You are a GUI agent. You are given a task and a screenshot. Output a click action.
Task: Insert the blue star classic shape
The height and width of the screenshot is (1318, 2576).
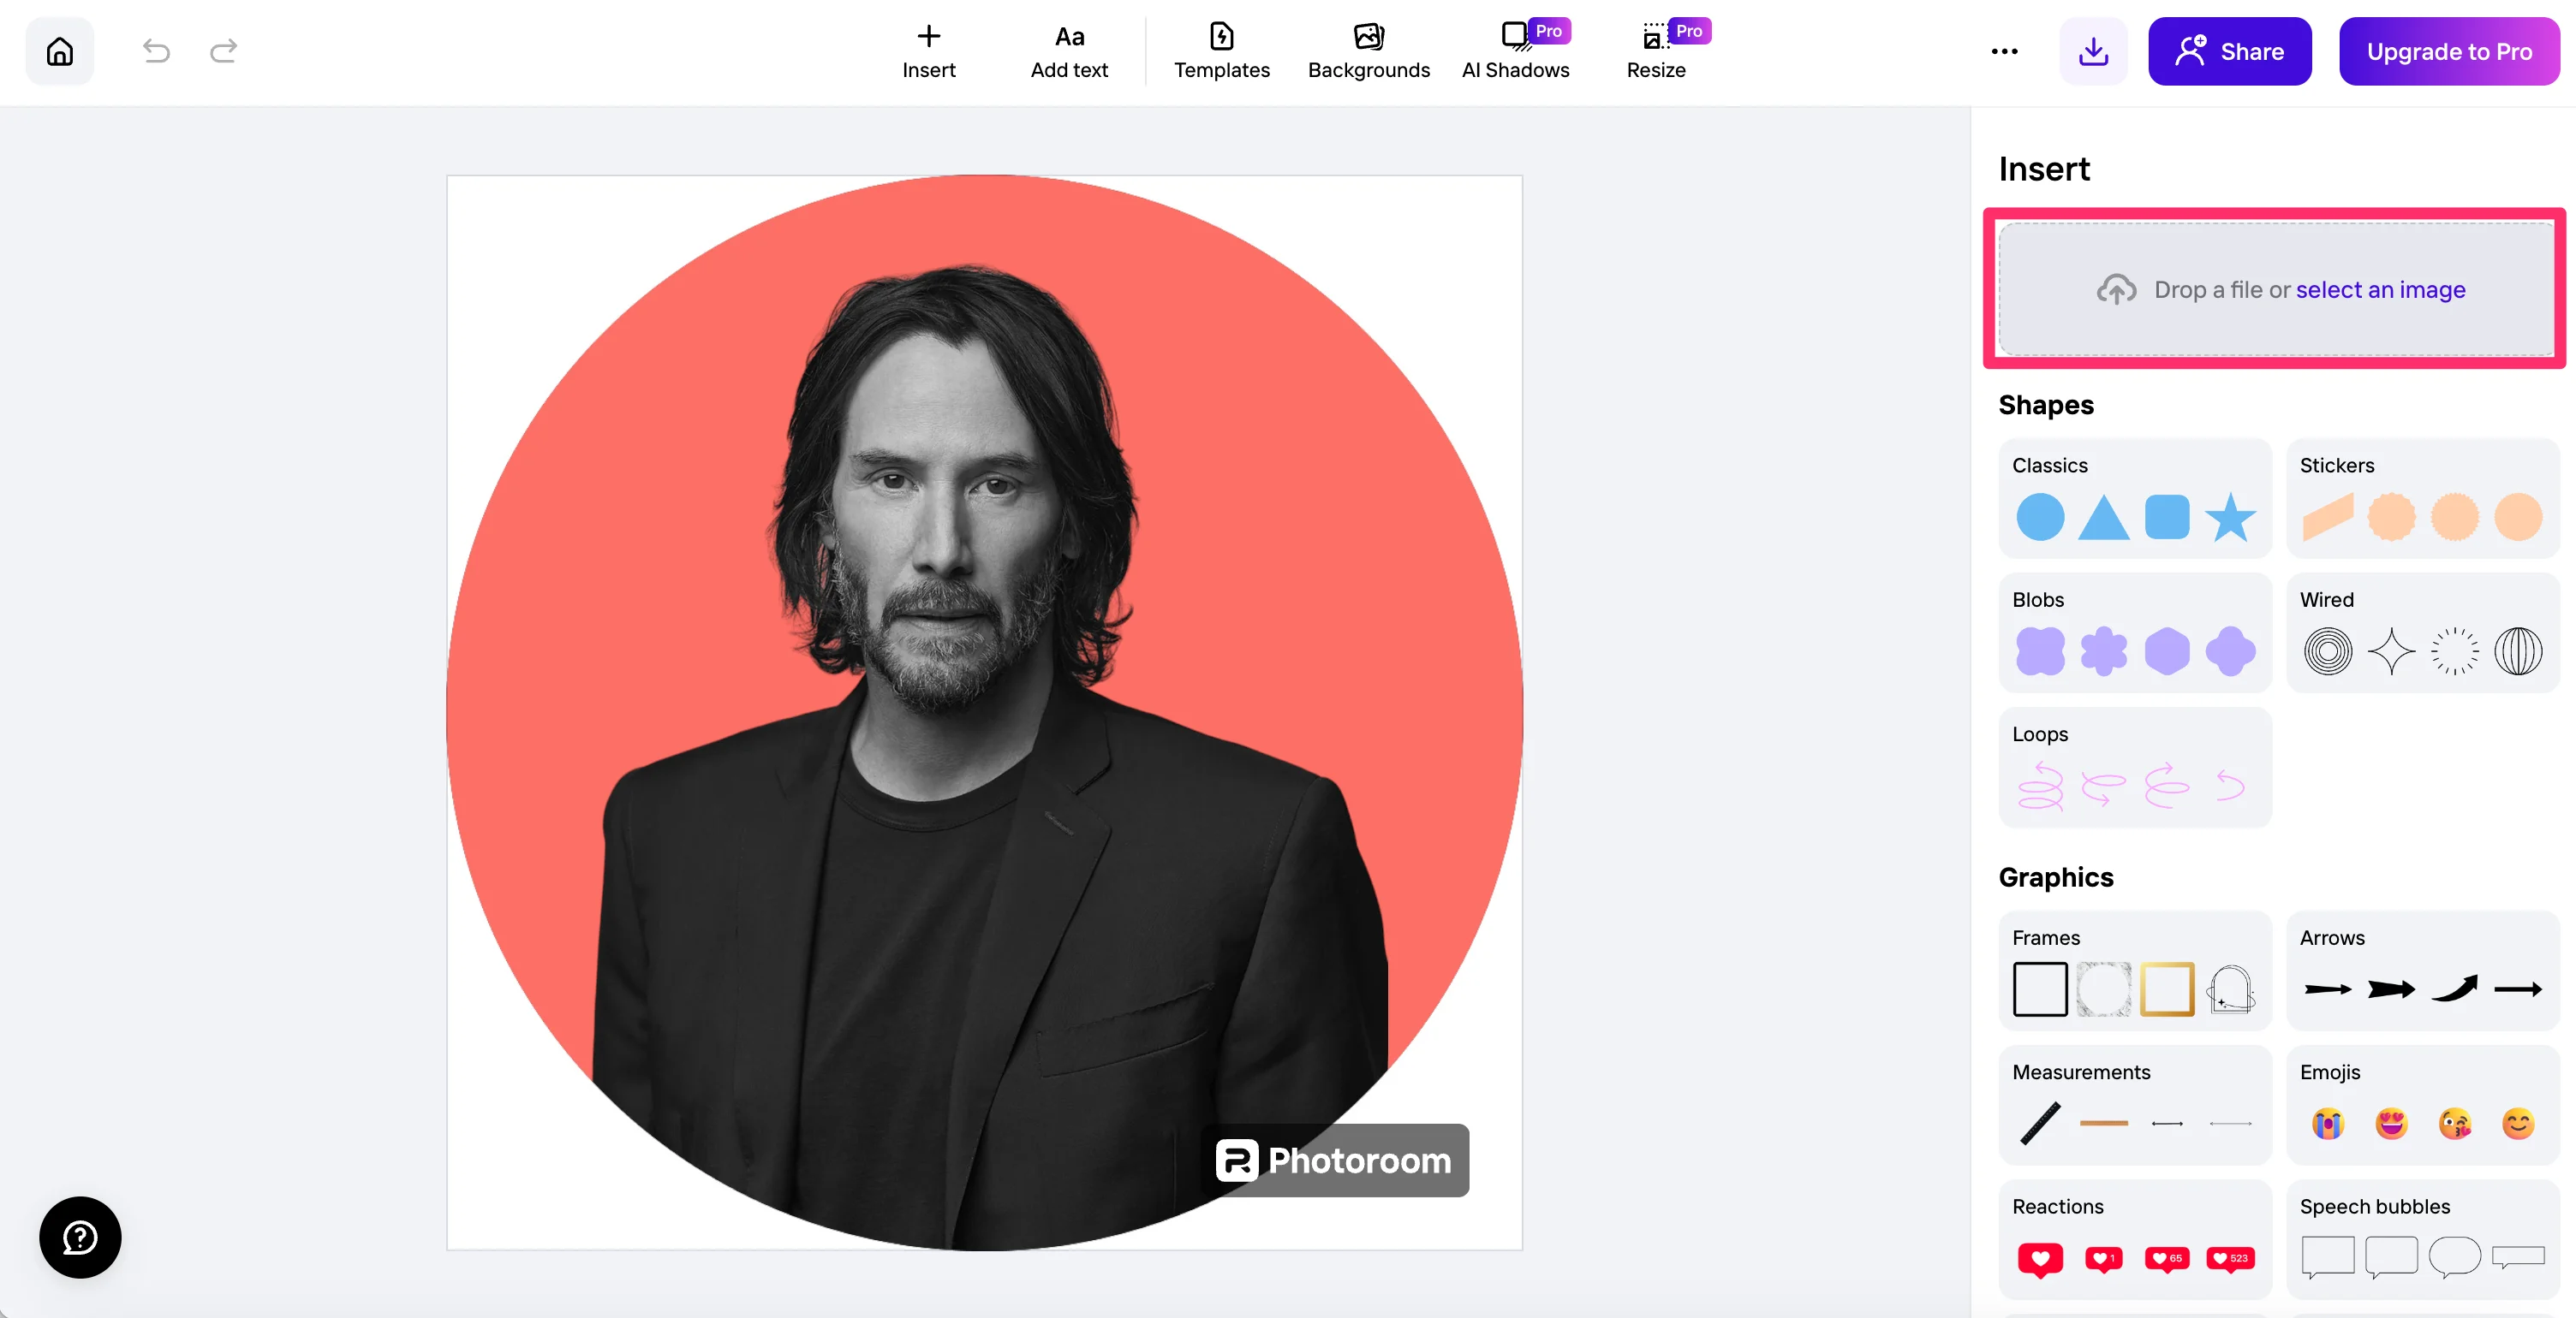[x=2230, y=518]
